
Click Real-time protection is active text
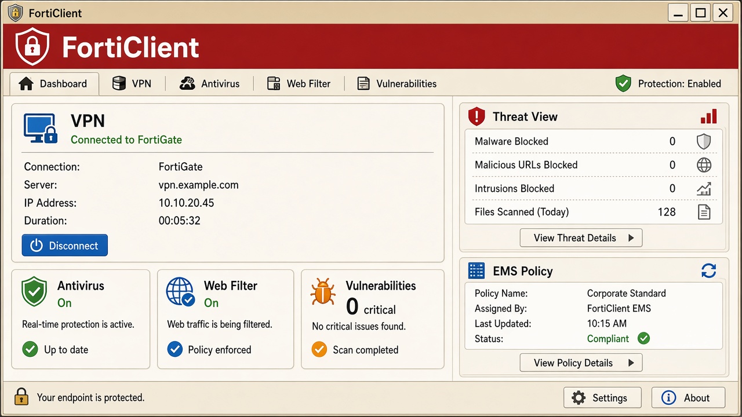point(78,324)
